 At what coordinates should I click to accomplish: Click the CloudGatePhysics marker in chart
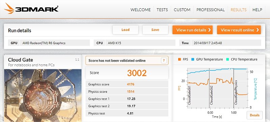236,92
